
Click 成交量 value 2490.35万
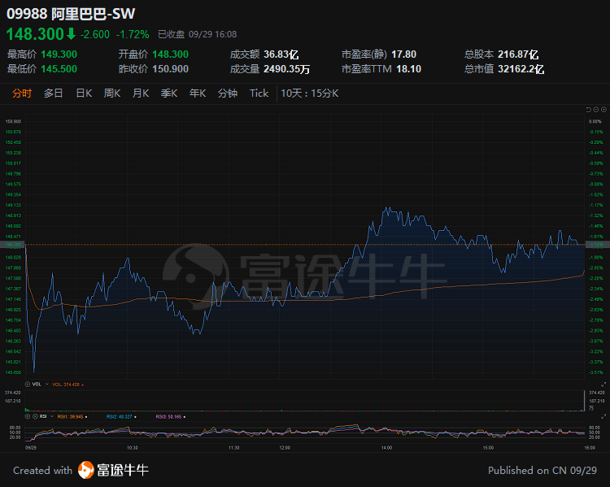(287, 69)
